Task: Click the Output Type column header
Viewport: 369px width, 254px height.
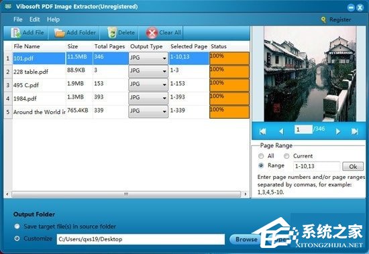Action: [x=146, y=46]
